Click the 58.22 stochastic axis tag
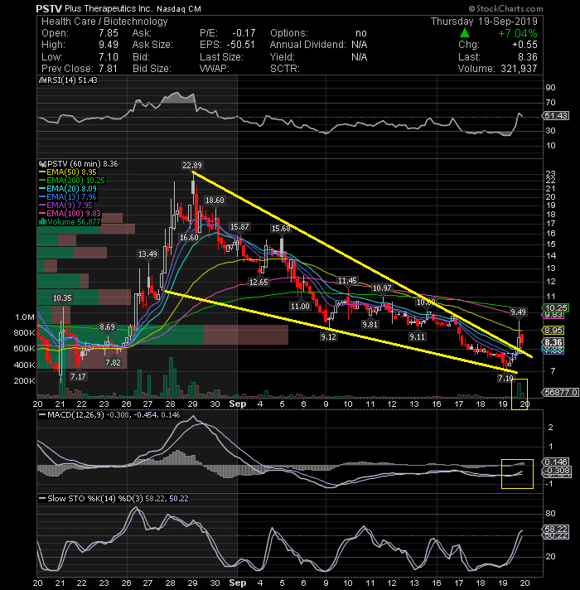 [x=556, y=529]
